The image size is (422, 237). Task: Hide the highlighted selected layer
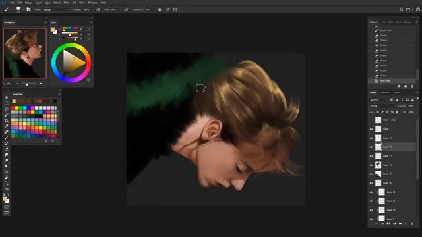click(x=371, y=147)
